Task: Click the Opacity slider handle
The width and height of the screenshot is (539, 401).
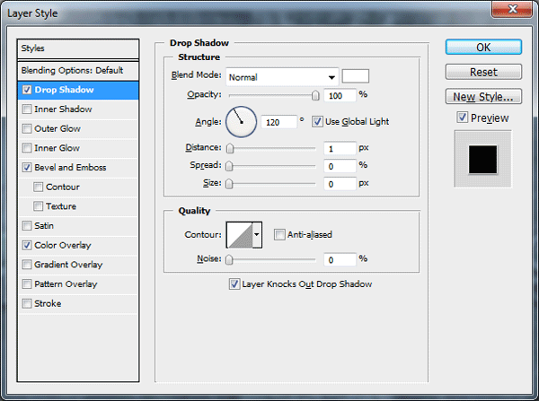Action: pyautogui.click(x=315, y=95)
